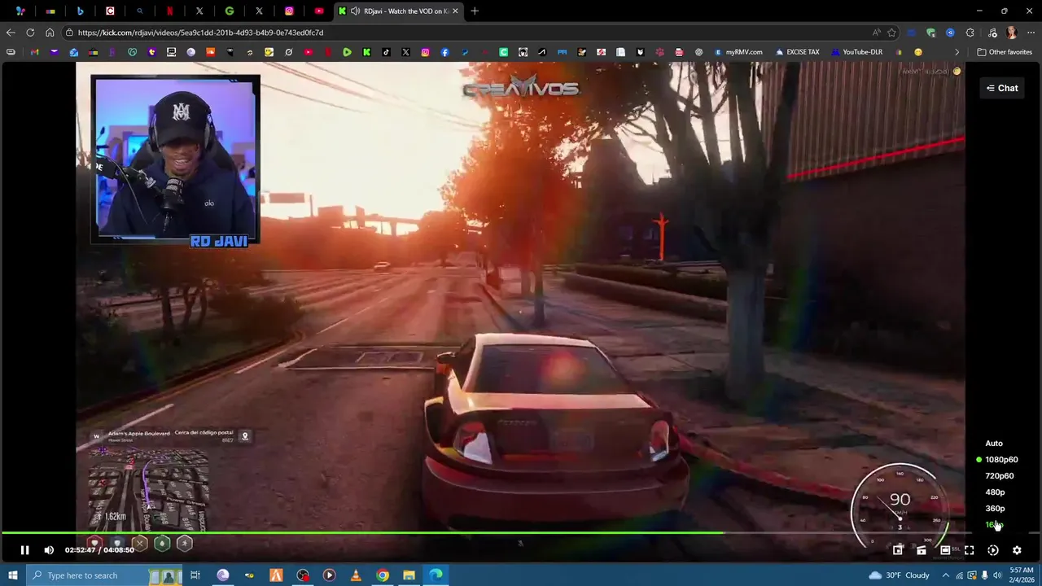The height and width of the screenshot is (586, 1042).
Task: Open File Explorer from taskbar
Action: tap(409, 575)
